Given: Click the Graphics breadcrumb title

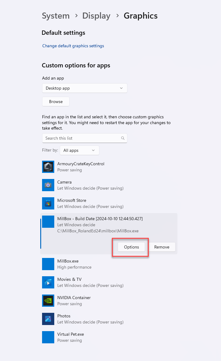Looking at the screenshot, I should (x=141, y=16).
